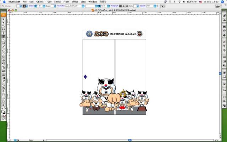Click the Fill swatch in the toolbox
This screenshot has height=142, width=227.
pyautogui.click(x=2, y=112)
